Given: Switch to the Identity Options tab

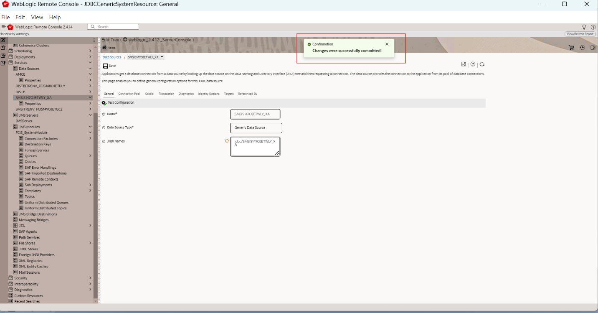Looking at the screenshot, I should (209, 94).
